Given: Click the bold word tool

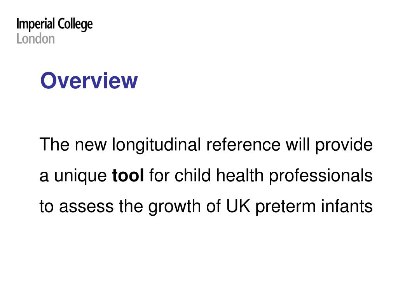Looking at the screenshot, I should [128, 176].
